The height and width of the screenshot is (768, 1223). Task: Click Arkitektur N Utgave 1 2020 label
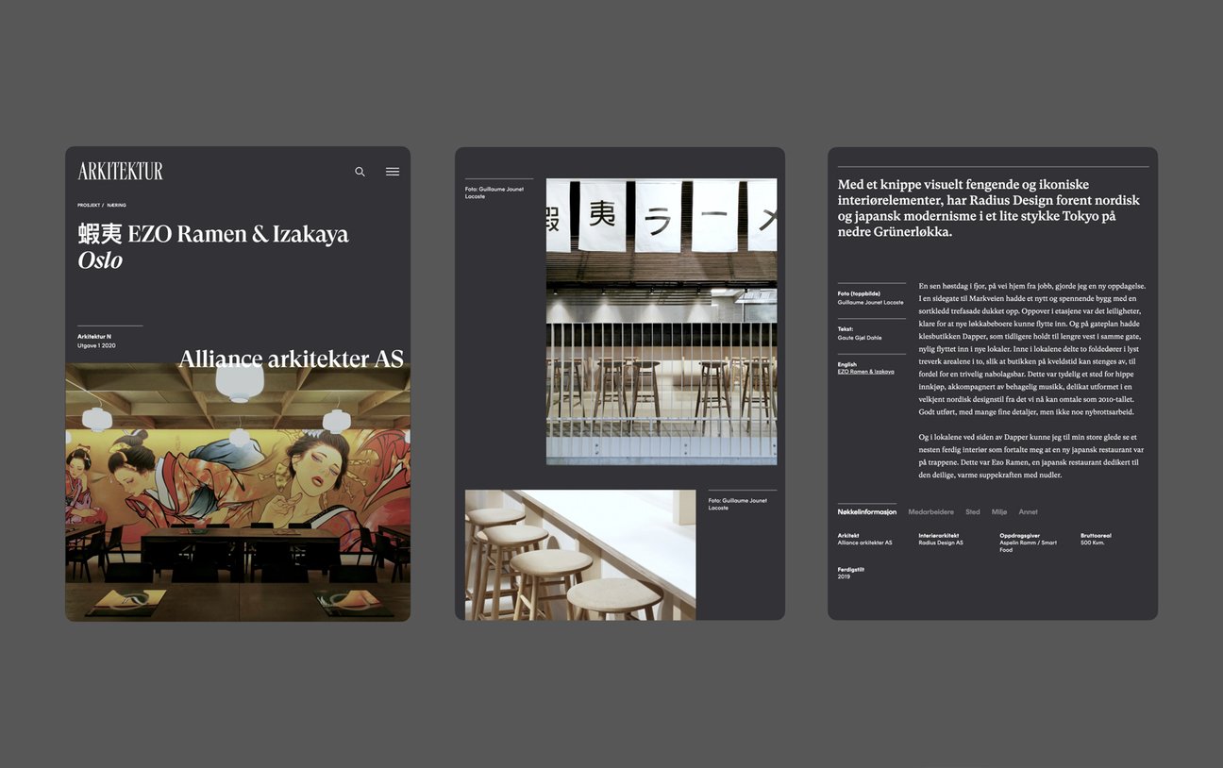click(x=96, y=342)
